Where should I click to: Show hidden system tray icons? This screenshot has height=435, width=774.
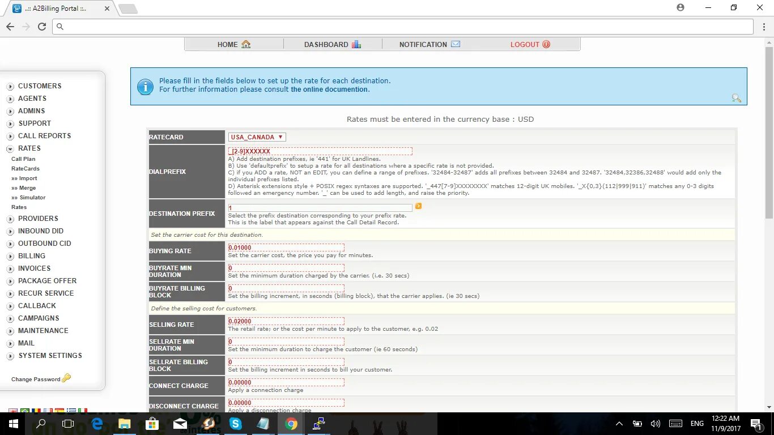[619, 423]
